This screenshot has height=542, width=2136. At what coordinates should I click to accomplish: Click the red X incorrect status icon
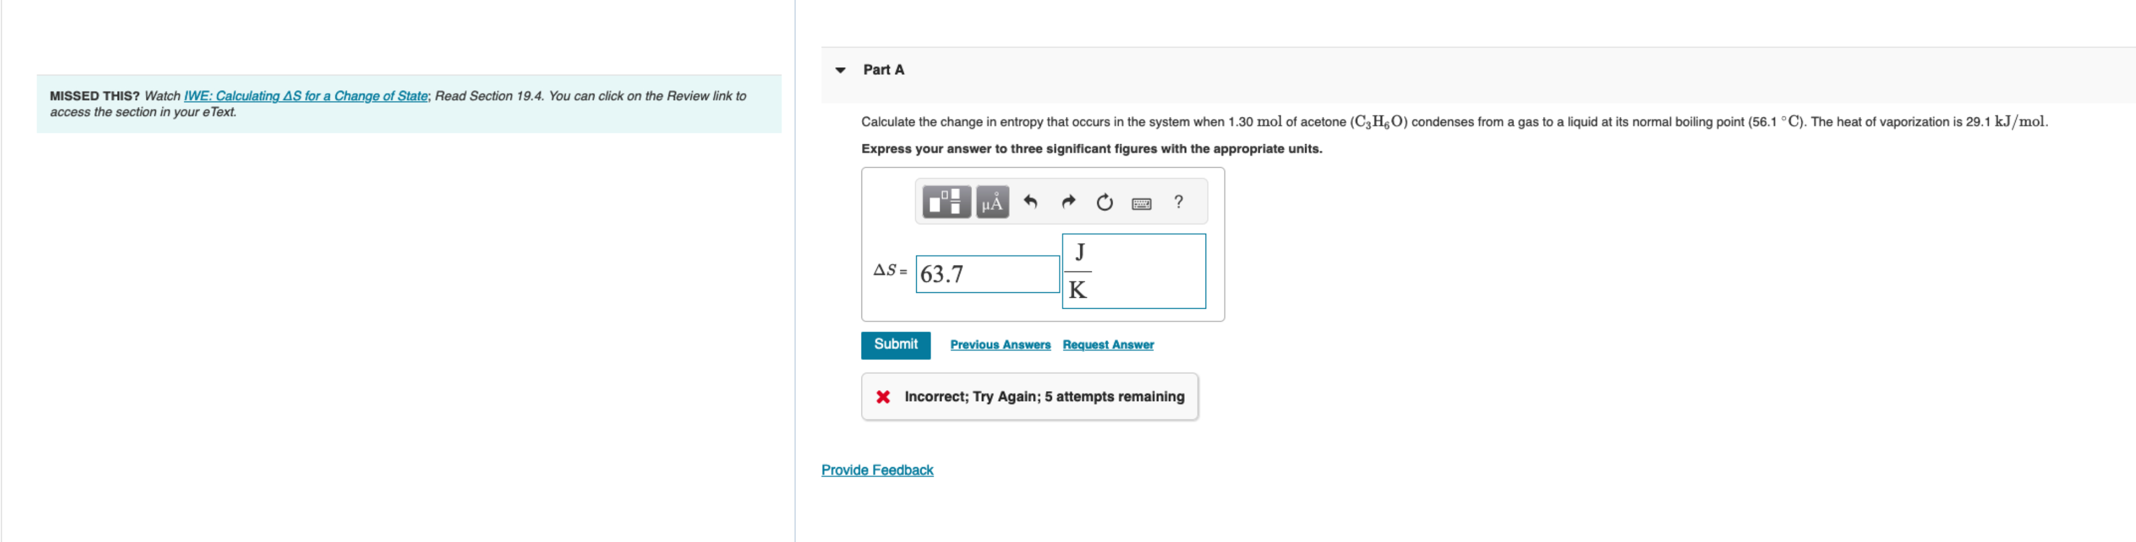click(x=883, y=396)
